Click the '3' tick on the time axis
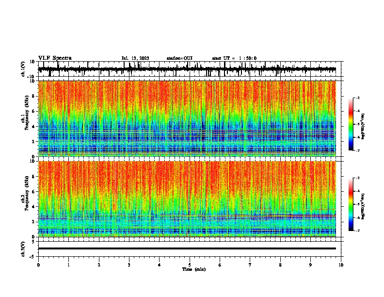 (x=129, y=265)
